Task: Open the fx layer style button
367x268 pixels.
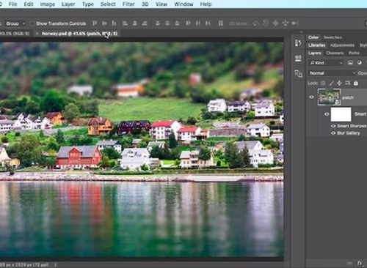Action: (x=360, y=263)
